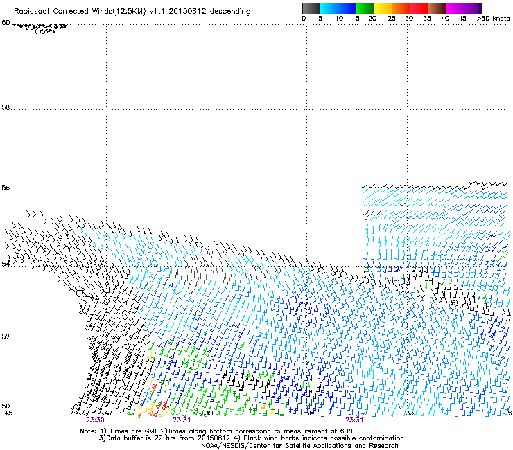513x450 pixels.
Task: Click the longitude label -39
Action: pos(207,413)
